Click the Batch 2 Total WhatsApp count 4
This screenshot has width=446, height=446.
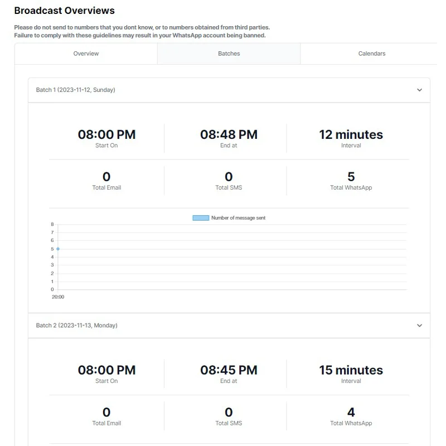click(351, 412)
